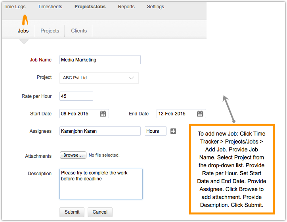Click the Assignees name field
Screen dimensions: 287x222
coord(100,131)
